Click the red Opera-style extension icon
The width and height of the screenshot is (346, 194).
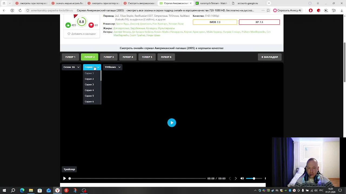pyautogui.click(x=311, y=10)
